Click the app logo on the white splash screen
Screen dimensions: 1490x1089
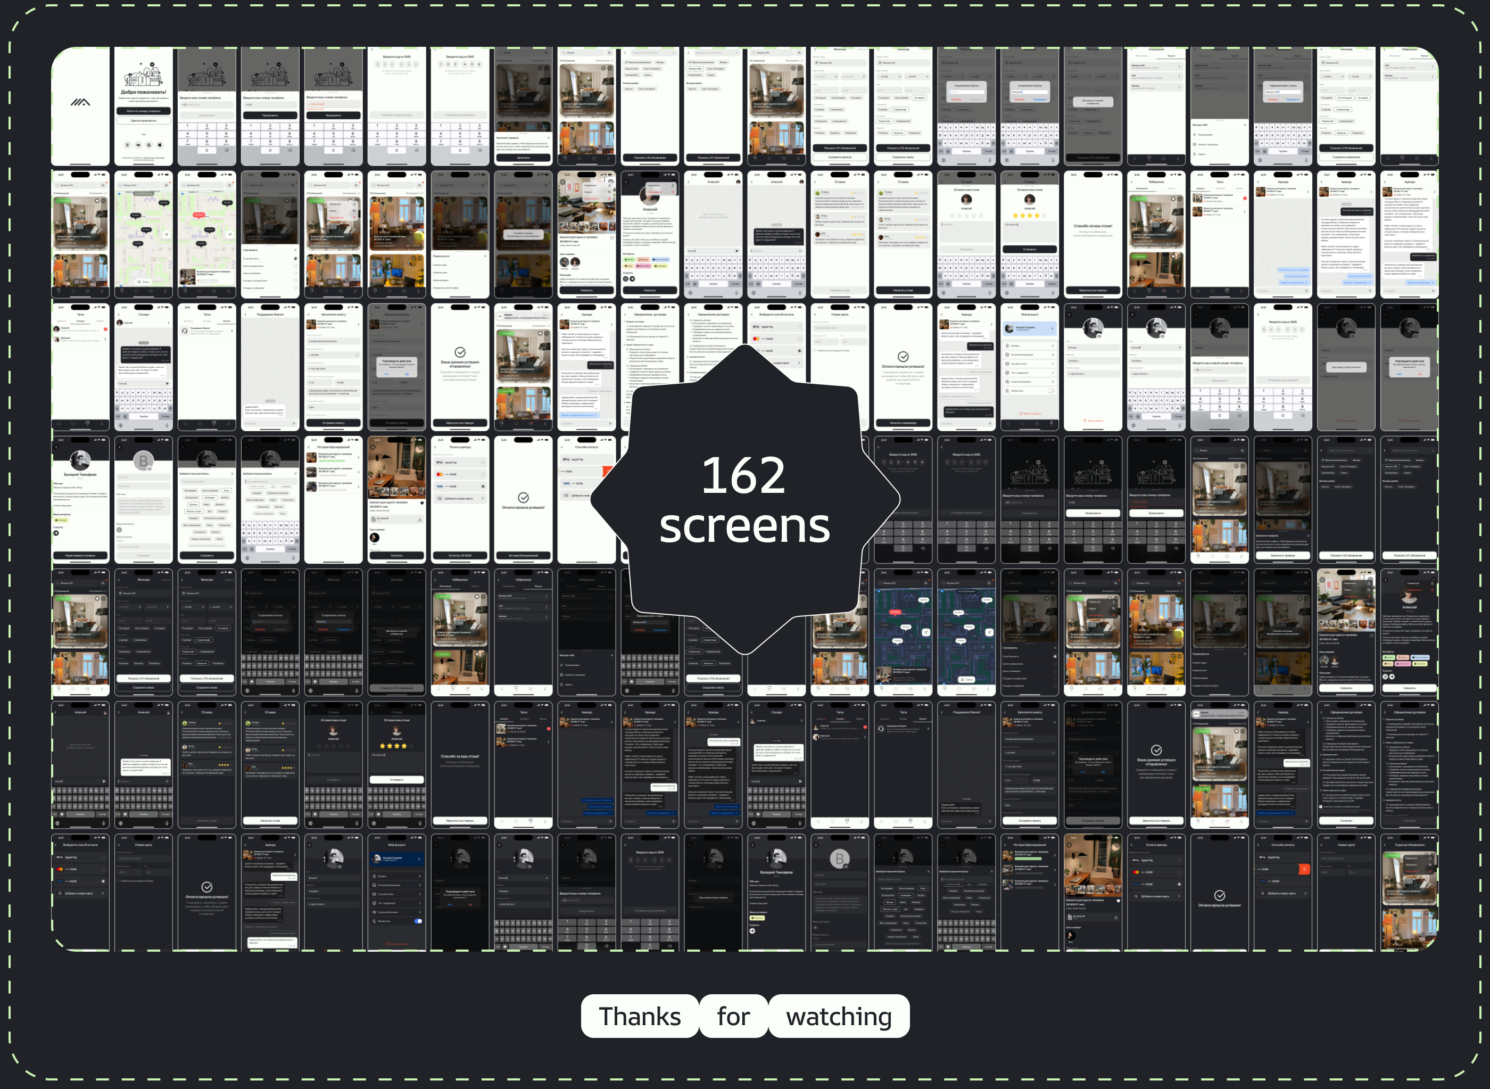(80, 102)
